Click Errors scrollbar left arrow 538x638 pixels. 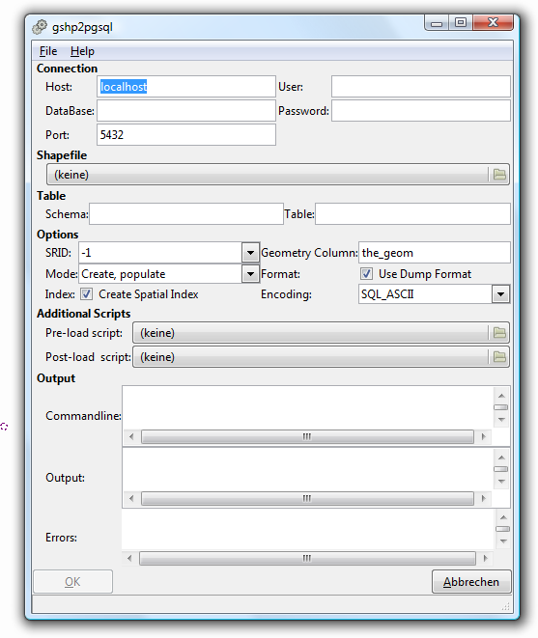coord(129,558)
